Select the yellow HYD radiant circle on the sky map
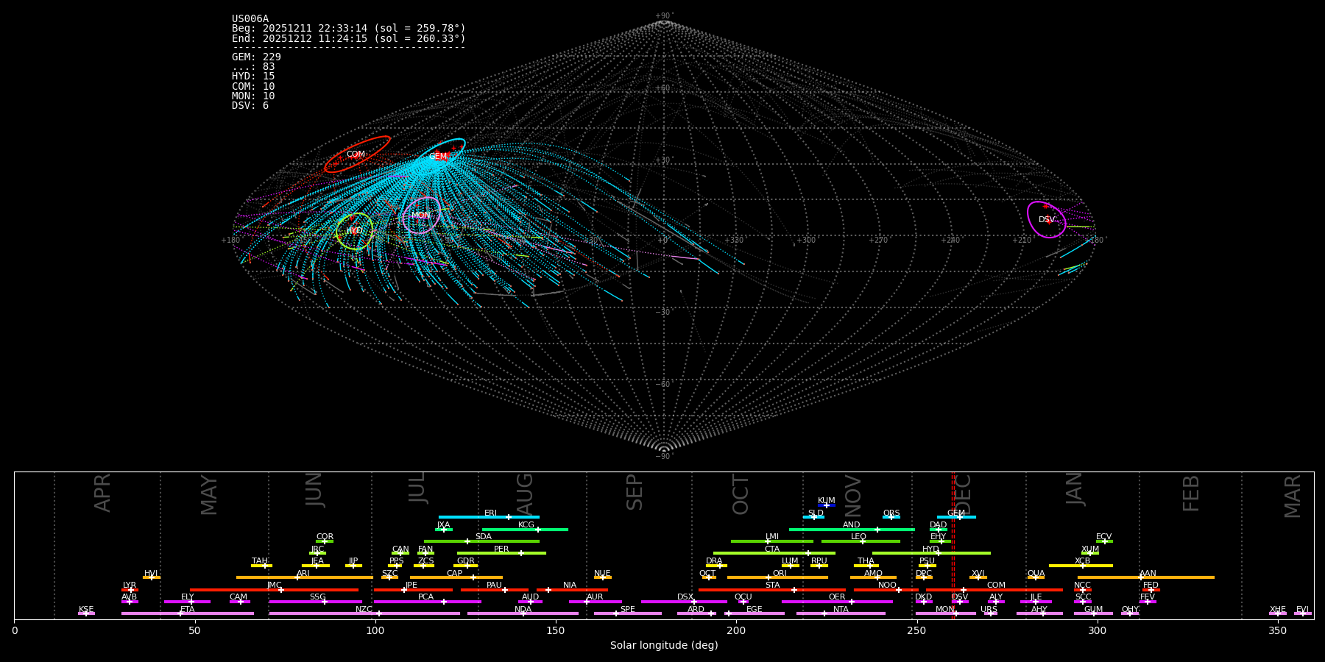Screen dimensions: 1325x662 tap(354, 231)
